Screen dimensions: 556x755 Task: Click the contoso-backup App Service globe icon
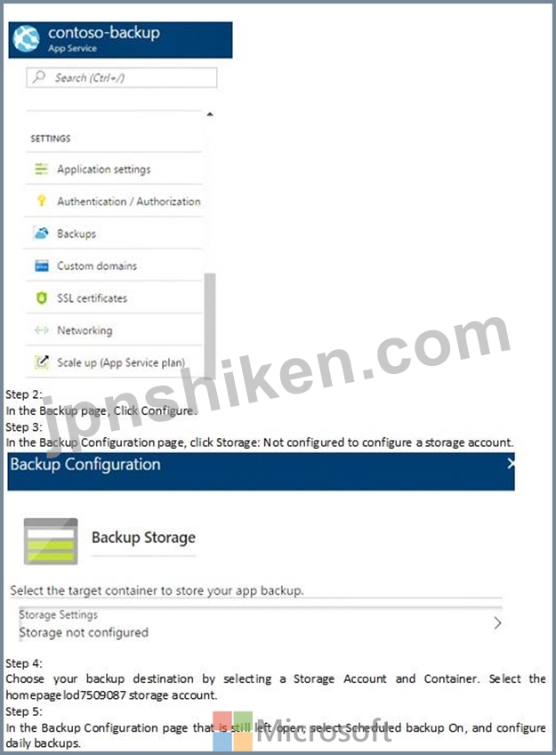tap(27, 38)
